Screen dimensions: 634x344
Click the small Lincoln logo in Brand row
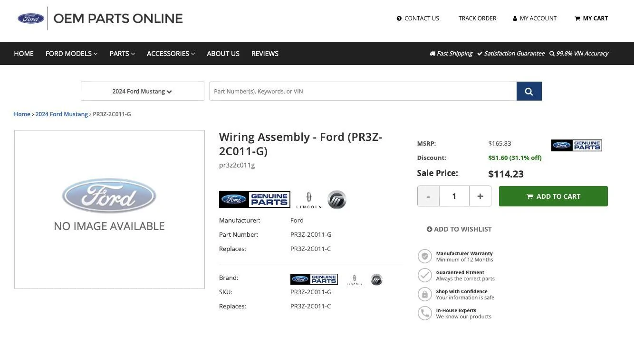[355, 279]
